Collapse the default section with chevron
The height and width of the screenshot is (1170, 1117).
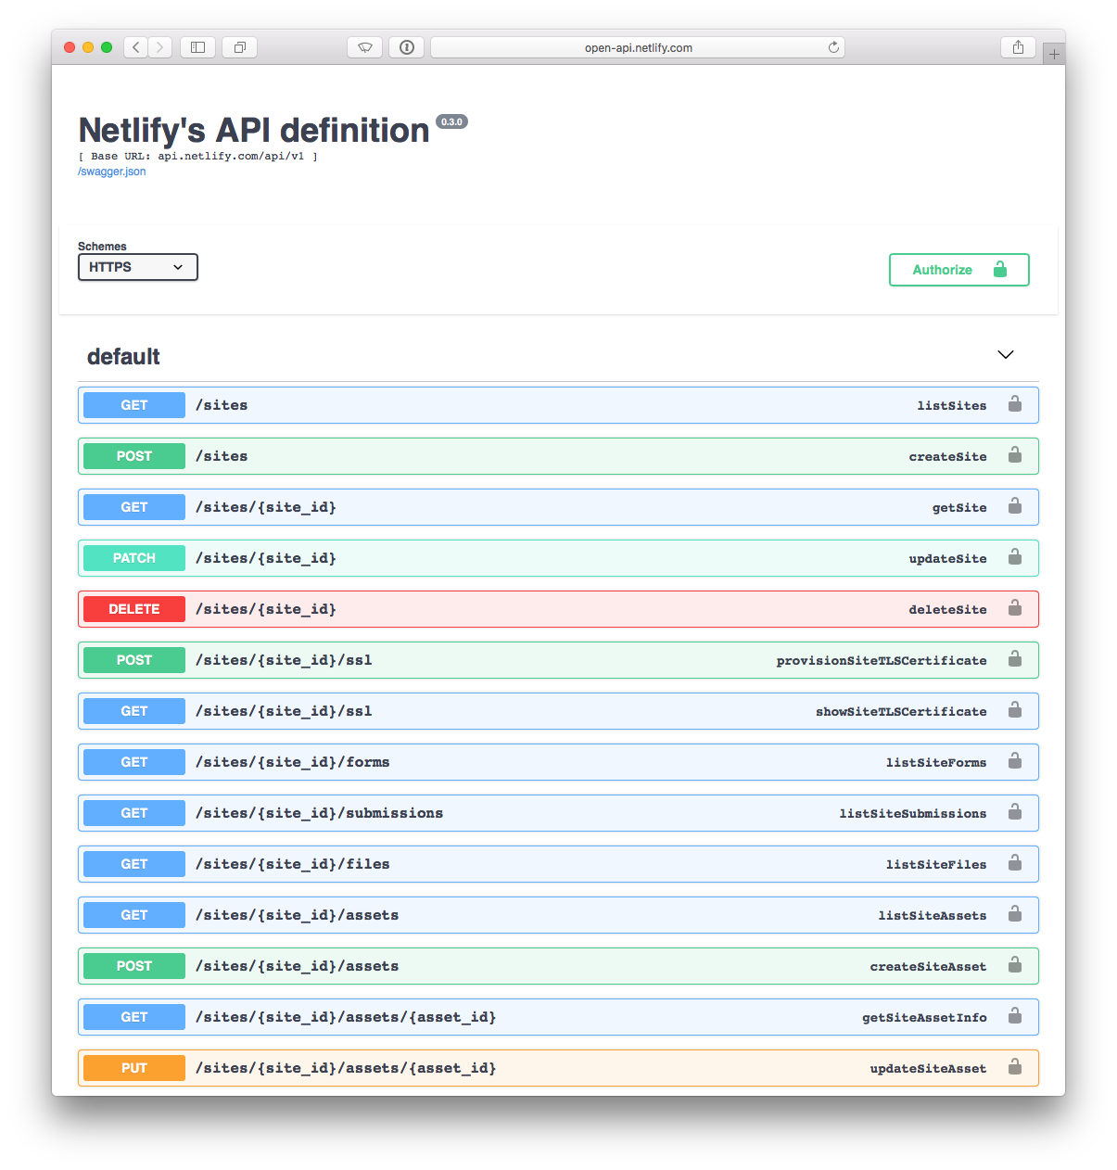point(1006,355)
